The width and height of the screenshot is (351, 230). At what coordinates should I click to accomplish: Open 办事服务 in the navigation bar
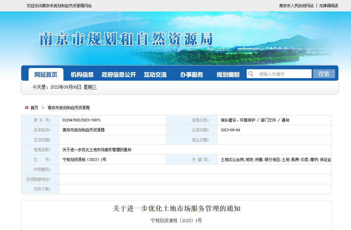tap(192, 75)
